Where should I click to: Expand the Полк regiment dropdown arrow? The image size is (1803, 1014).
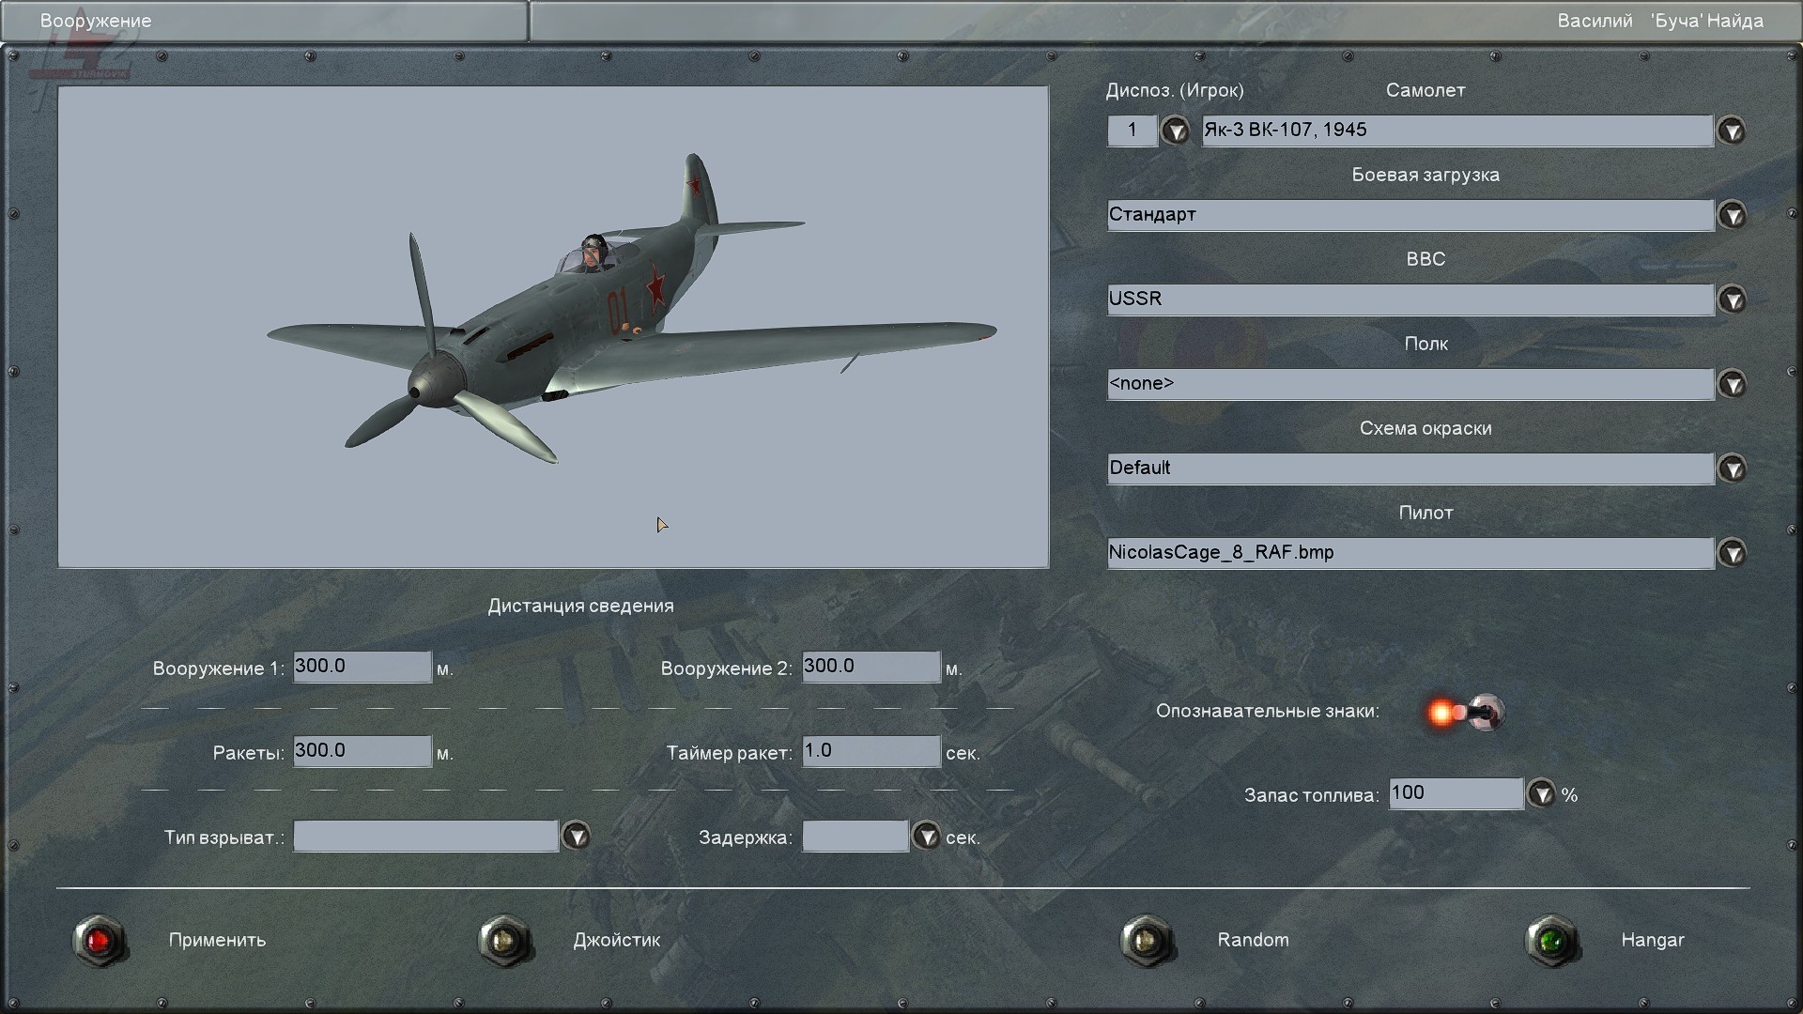pyautogui.click(x=1732, y=384)
